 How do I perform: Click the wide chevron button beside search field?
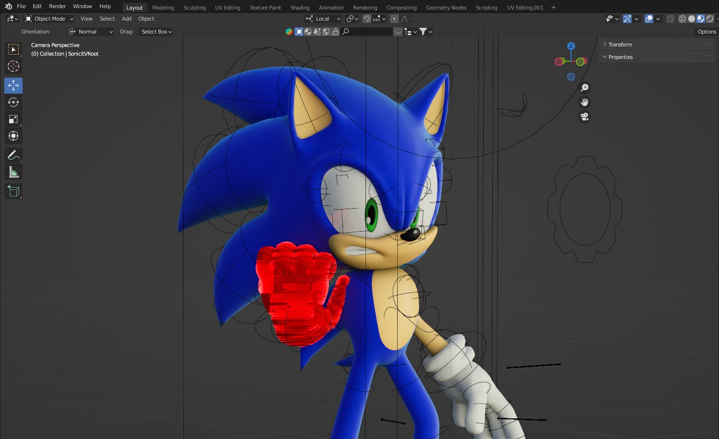(398, 32)
